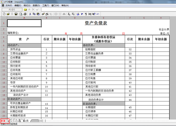Viewport: 176px width, 126px height.
Task: Open the 数据(D) menu
Action: [36, 5]
